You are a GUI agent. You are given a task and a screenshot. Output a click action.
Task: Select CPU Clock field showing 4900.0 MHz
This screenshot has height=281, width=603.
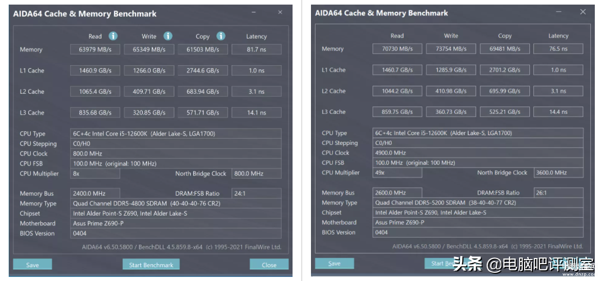pos(478,152)
